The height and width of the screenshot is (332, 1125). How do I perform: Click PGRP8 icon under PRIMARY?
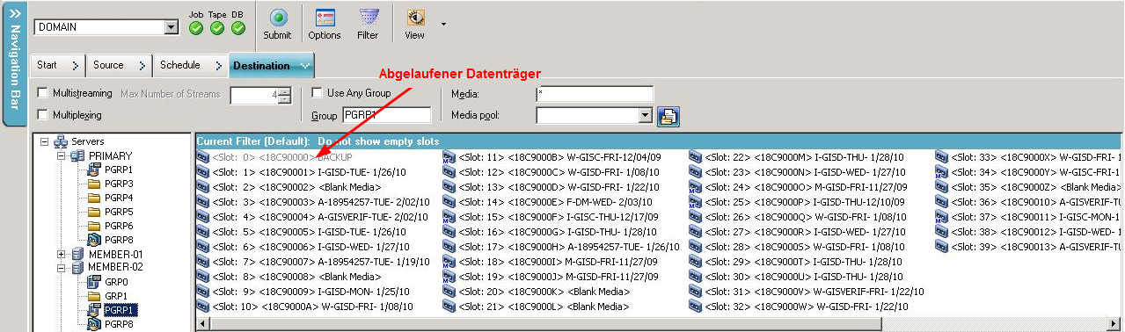(94, 239)
